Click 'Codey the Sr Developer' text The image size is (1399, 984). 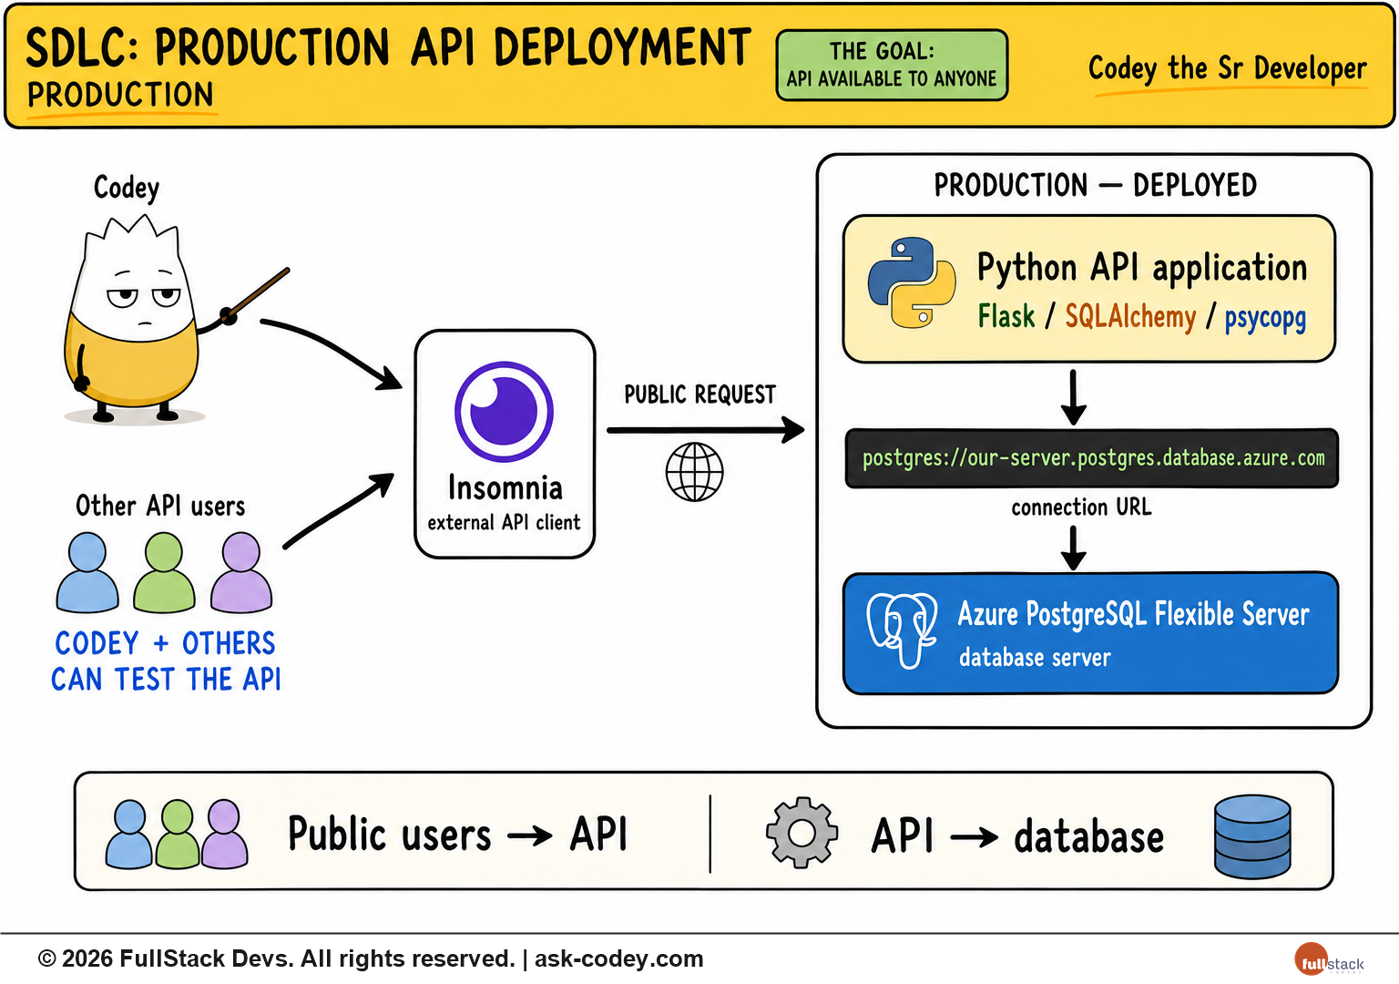point(1228,68)
